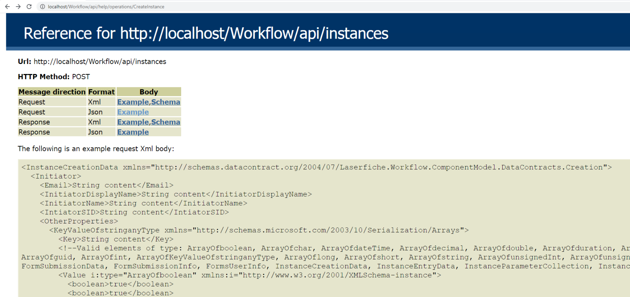Click the Url value http://localhost/Workflow/api/instances
The width and height of the screenshot is (630, 297).
(x=100, y=61)
